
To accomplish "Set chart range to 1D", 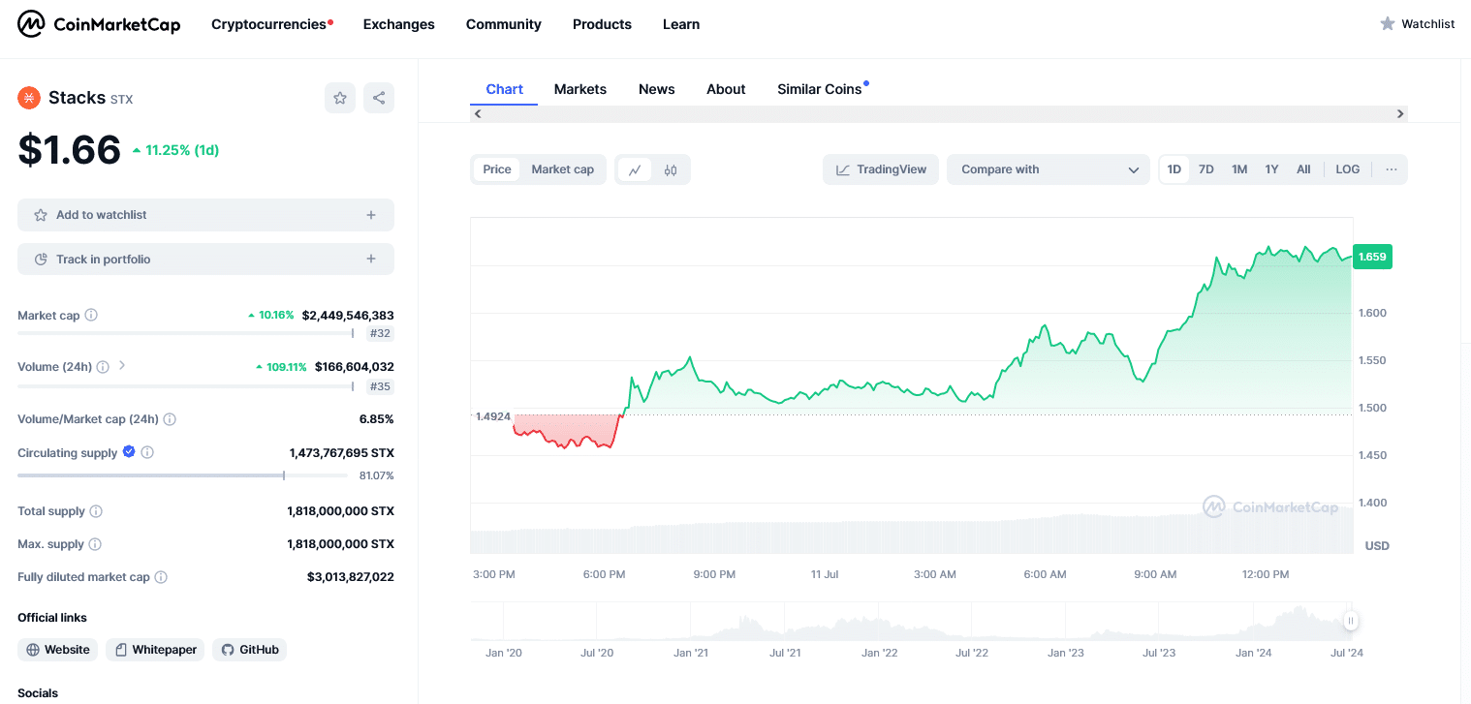I will click(1174, 169).
